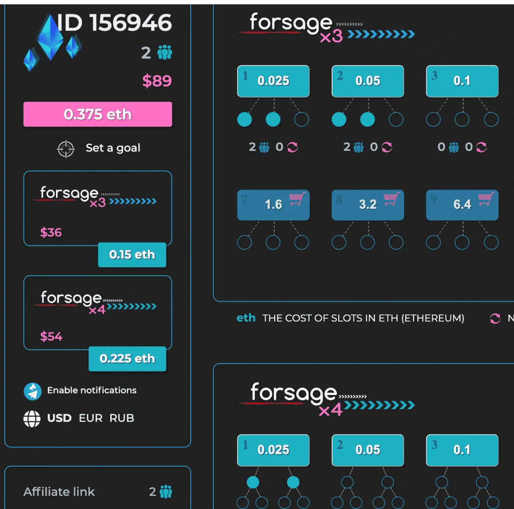Click the globe currency icon
The height and width of the screenshot is (509, 514).
[x=32, y=419]
